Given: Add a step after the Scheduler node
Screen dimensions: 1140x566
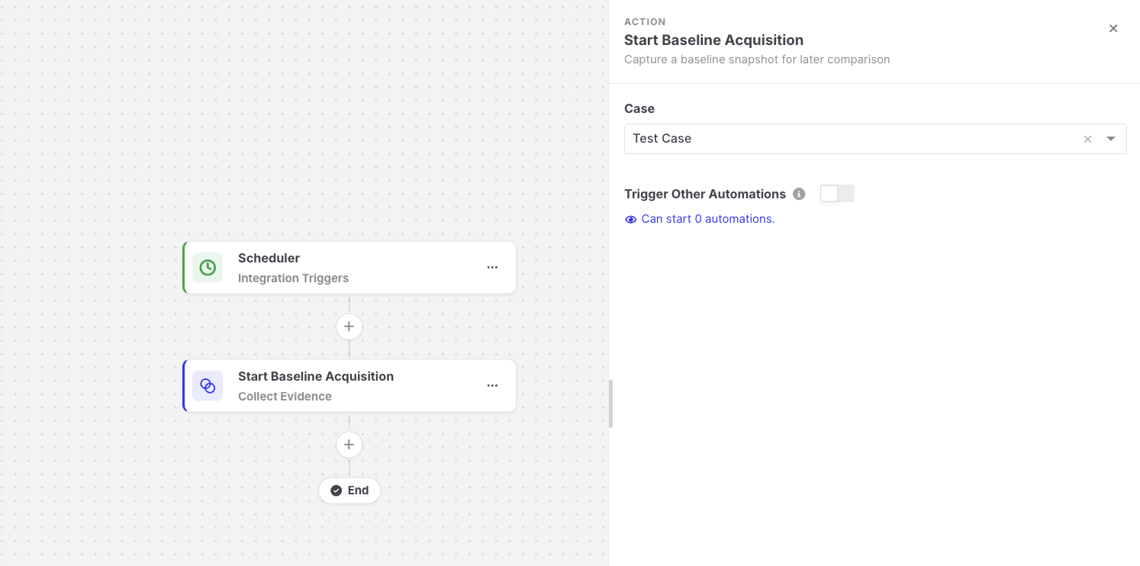Looking at the screenshot, I should pos(349,326).
